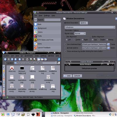Expand the Konqueror location history dropdown arrow
117x117 pixels.
[56, 63]
